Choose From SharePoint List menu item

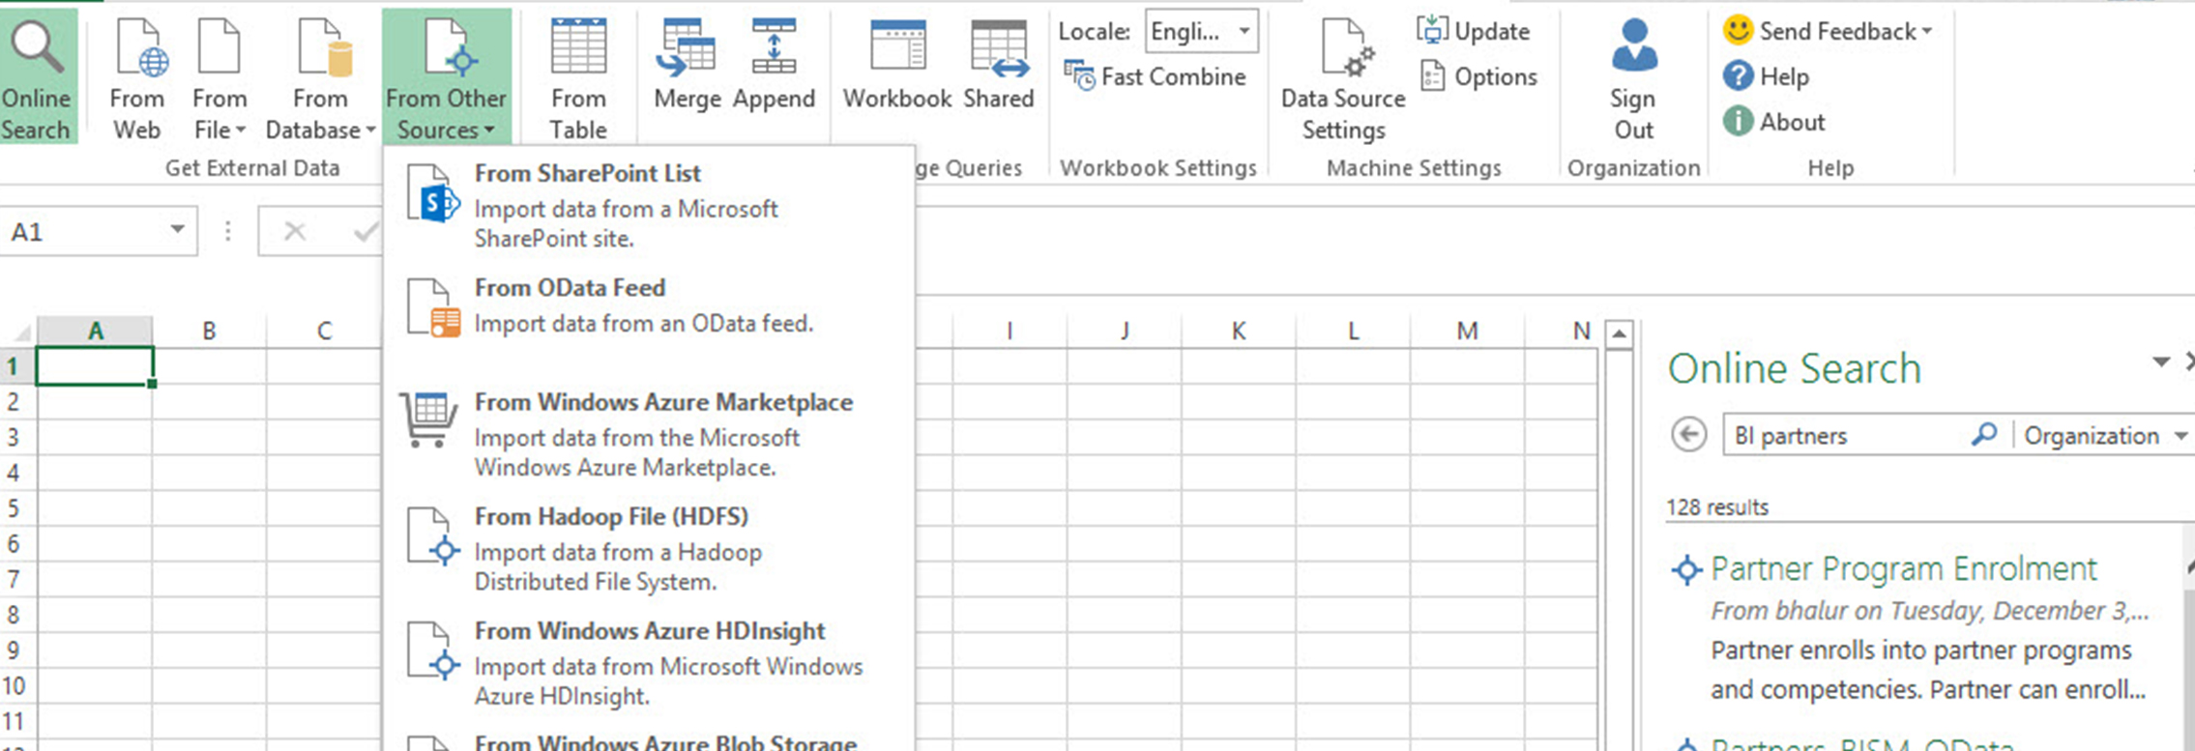587,174
